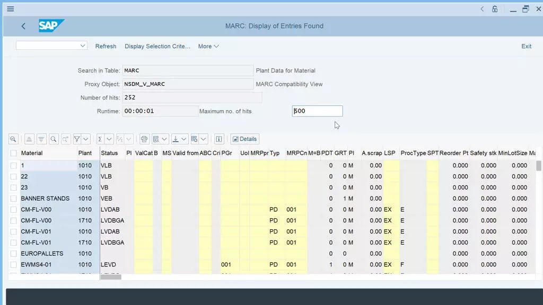Screen dimensions: 543x305
Task: Open the command field dropdown
Action: point(82,46)
